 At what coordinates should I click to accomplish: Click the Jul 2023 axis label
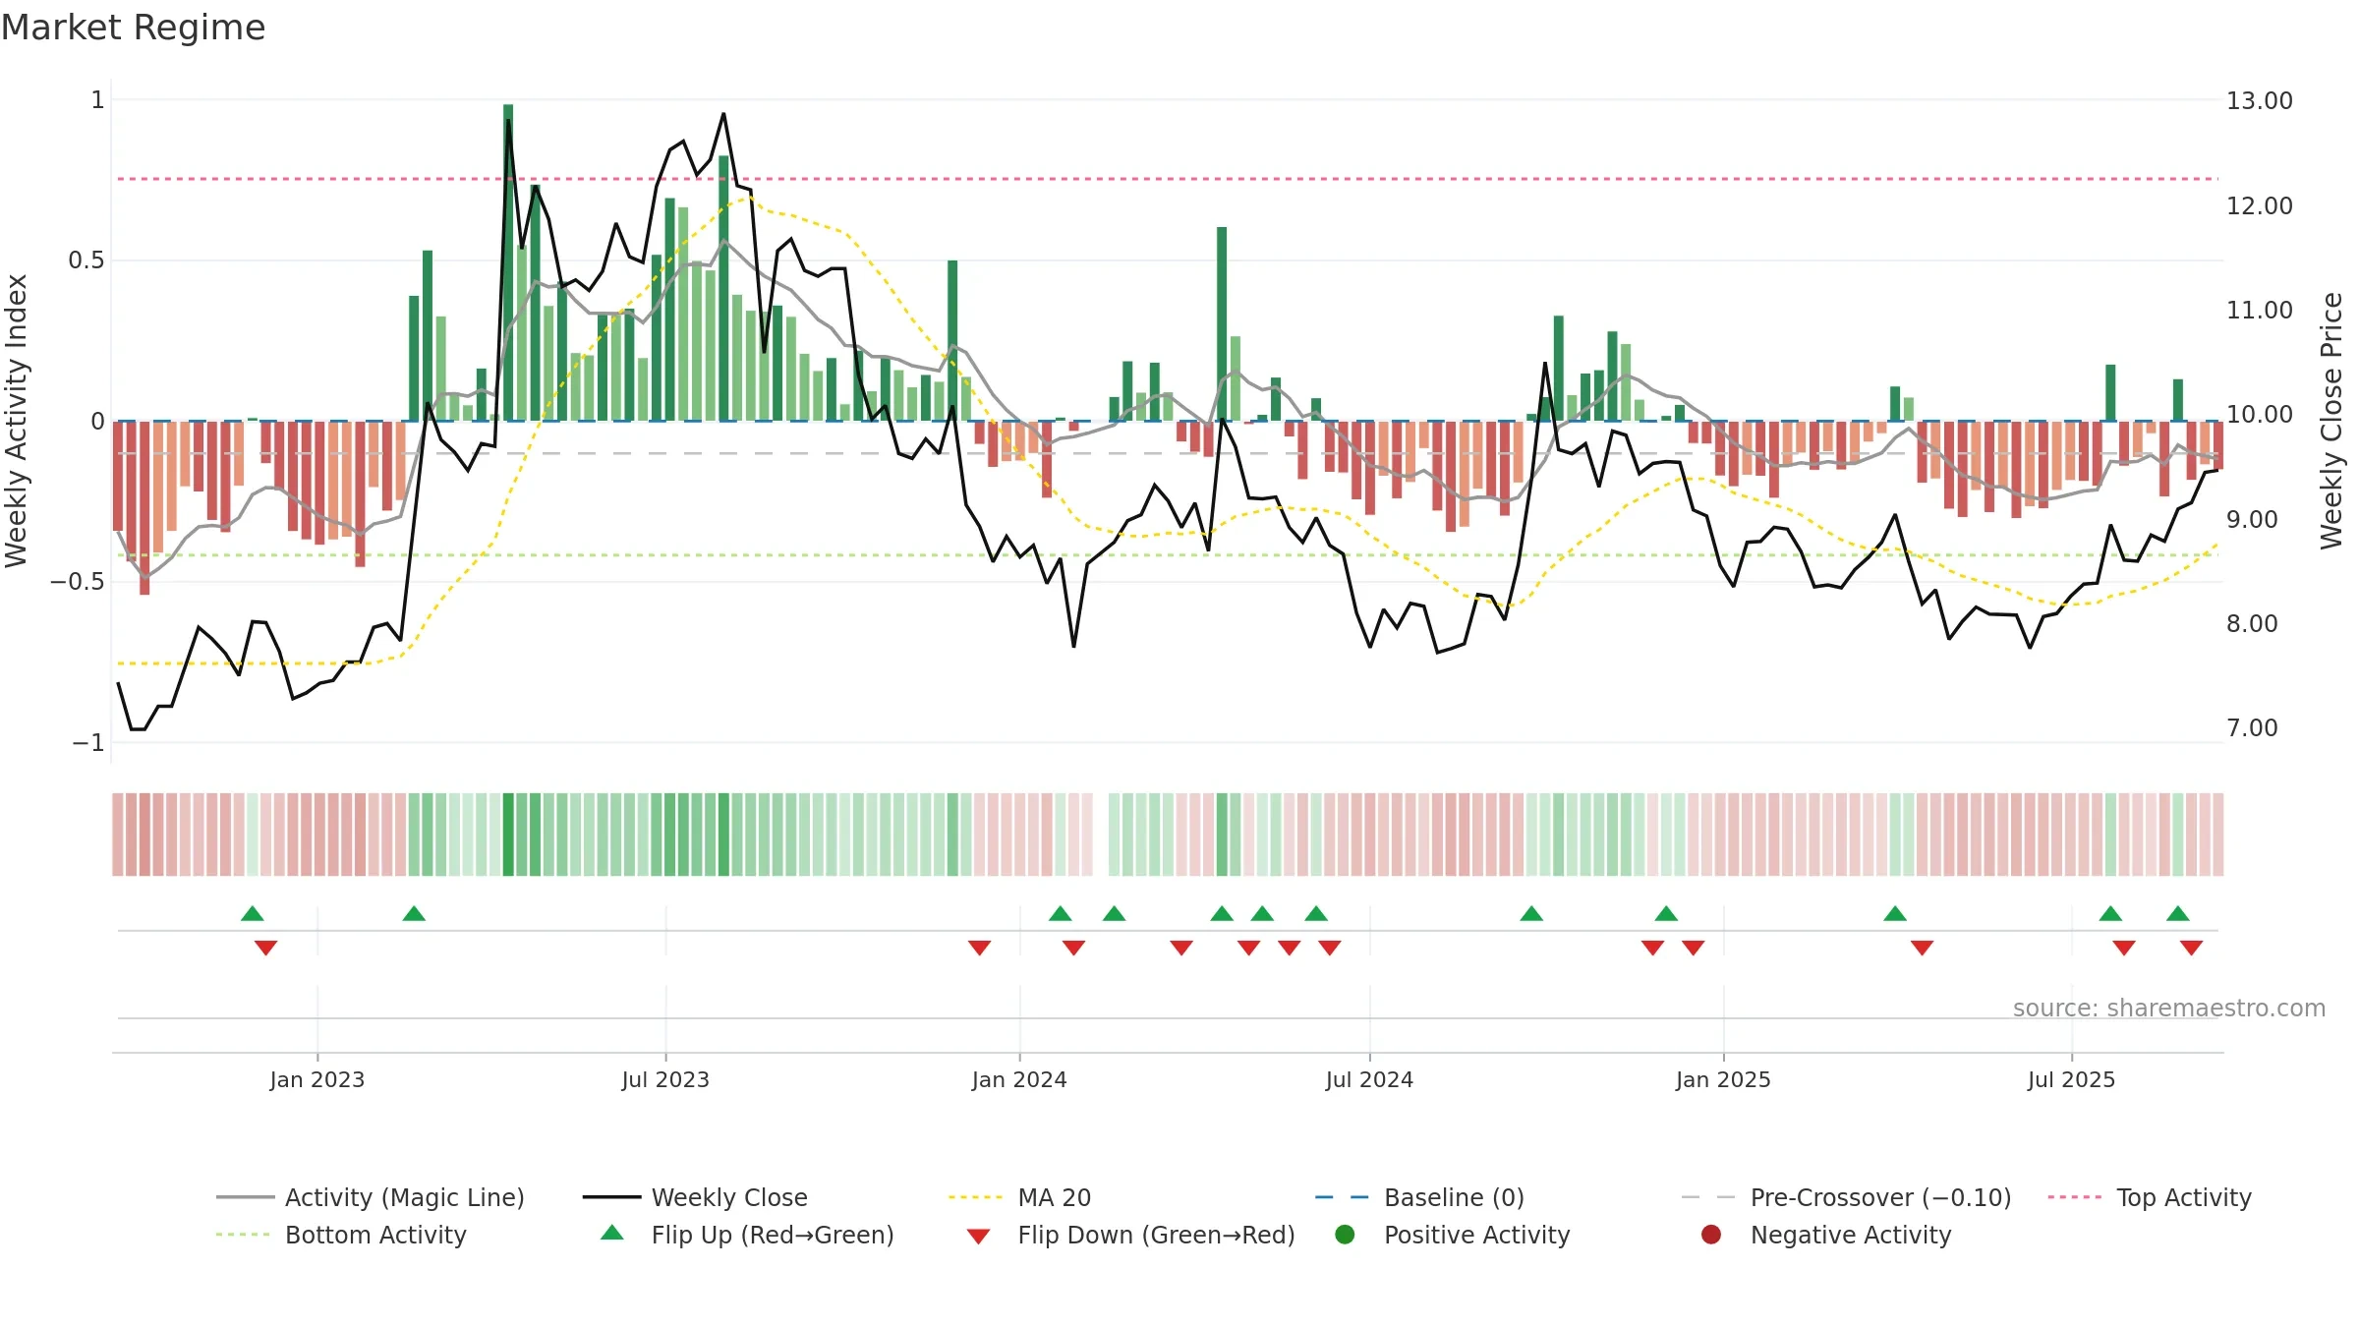coord(665,1079)
